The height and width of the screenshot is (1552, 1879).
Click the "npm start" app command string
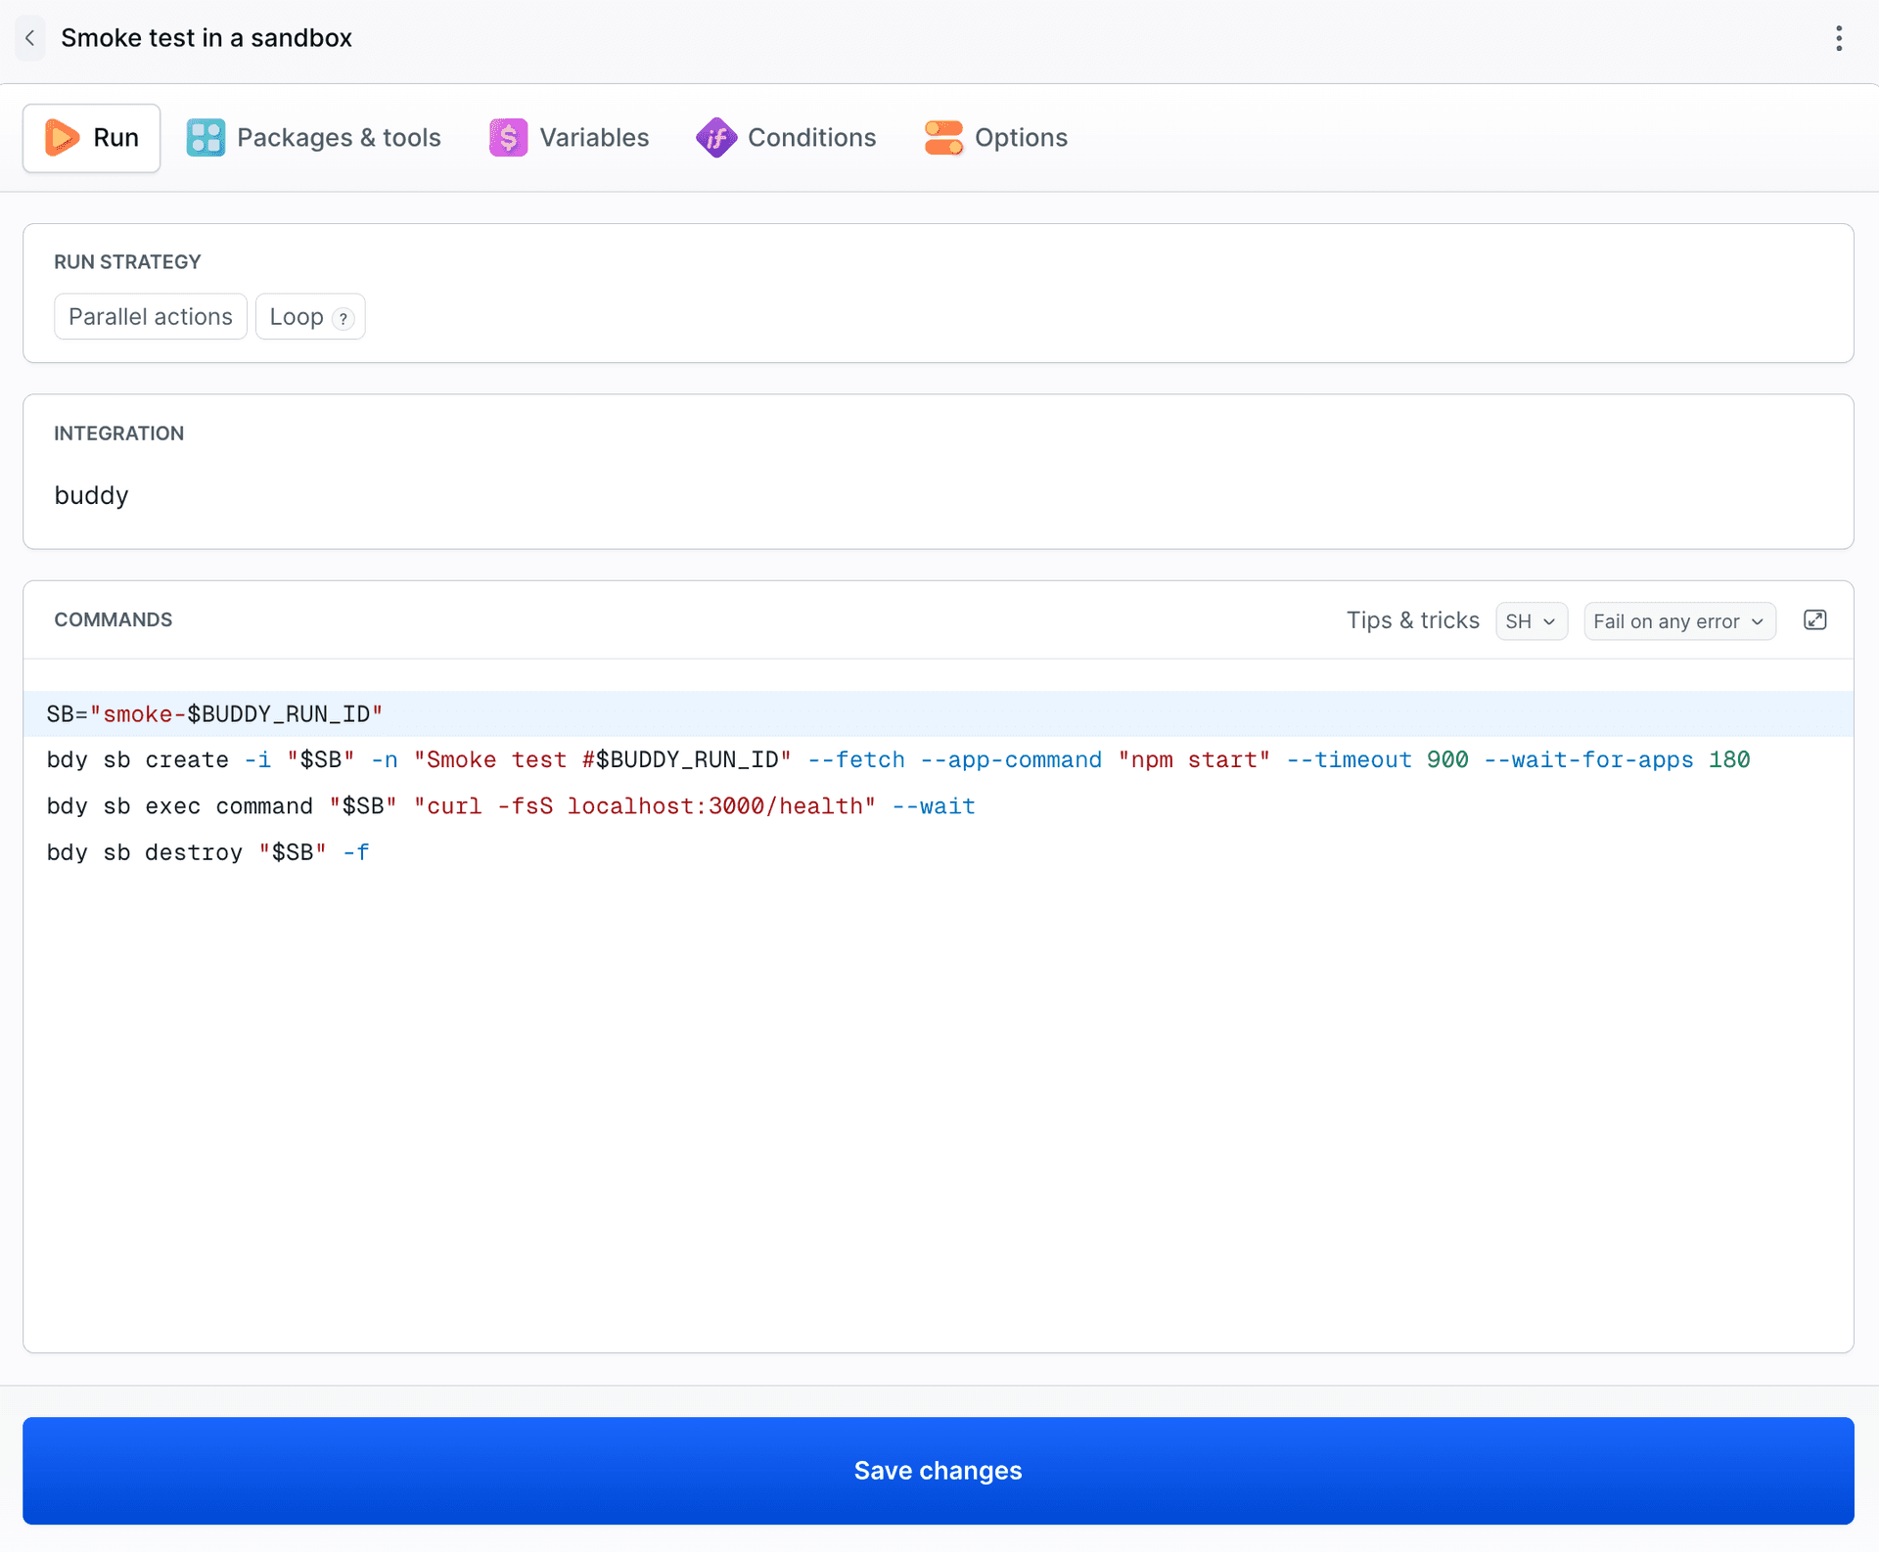pos(1194,760)
